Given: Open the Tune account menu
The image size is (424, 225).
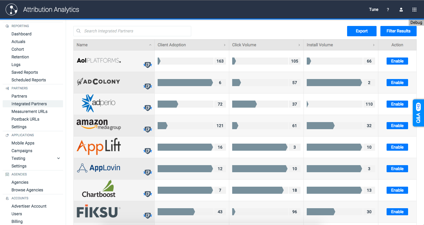Looking at the screenshot, I should 374,9.
